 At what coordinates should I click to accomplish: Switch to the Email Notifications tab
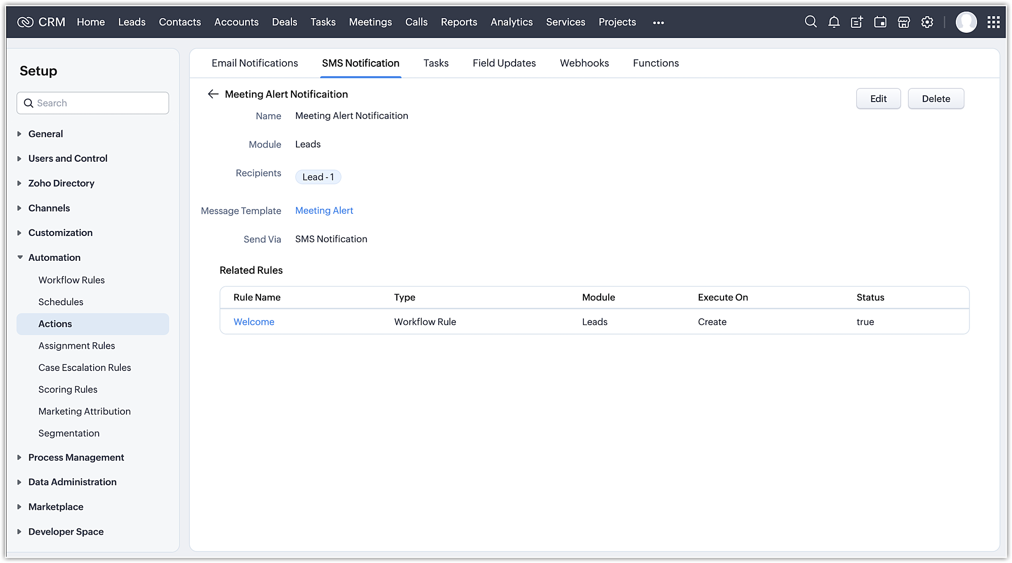255,63
